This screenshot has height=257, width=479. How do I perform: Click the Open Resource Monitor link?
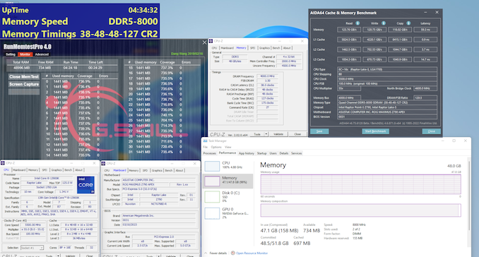point(252,253)
